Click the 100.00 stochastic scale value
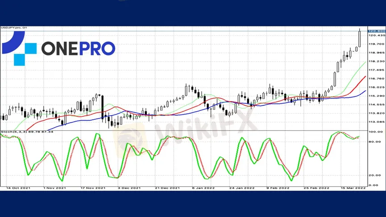 pos(376,132)
